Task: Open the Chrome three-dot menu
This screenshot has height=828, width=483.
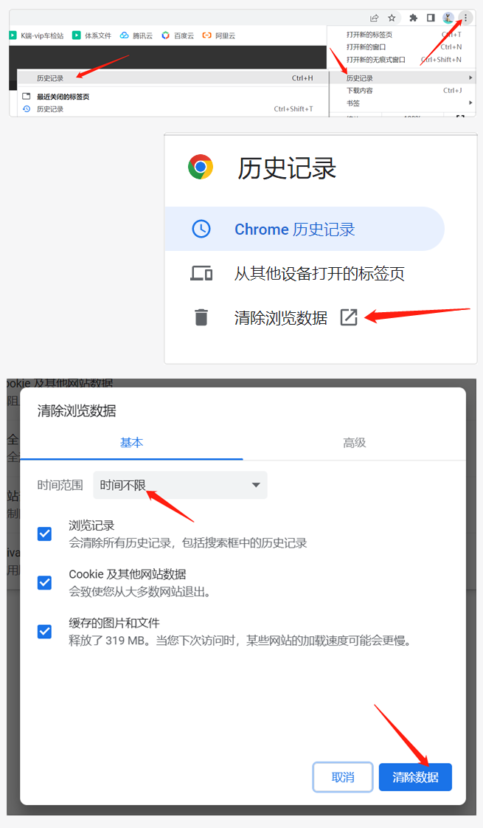Action: pyautogui.click(x=465, y=18)
